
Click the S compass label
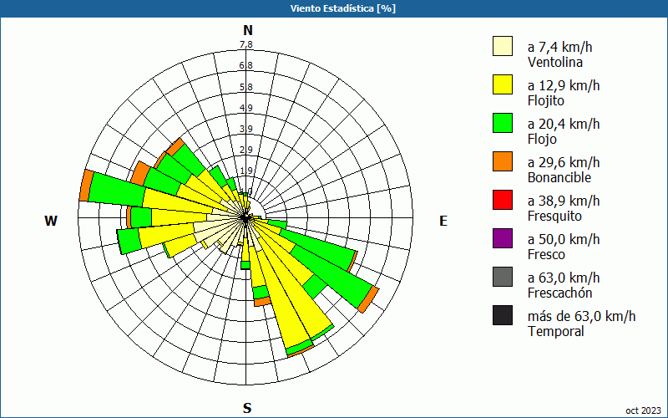pos(247,408)
